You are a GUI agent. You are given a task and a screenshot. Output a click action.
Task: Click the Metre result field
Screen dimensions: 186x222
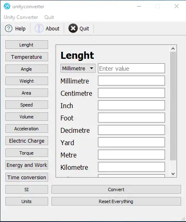pyautogui.click(x=131, y=155)
